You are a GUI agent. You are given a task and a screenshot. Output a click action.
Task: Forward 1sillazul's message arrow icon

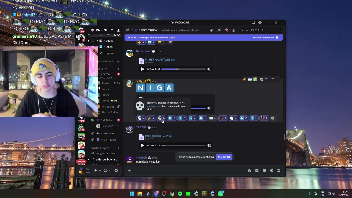click(272, 79)
